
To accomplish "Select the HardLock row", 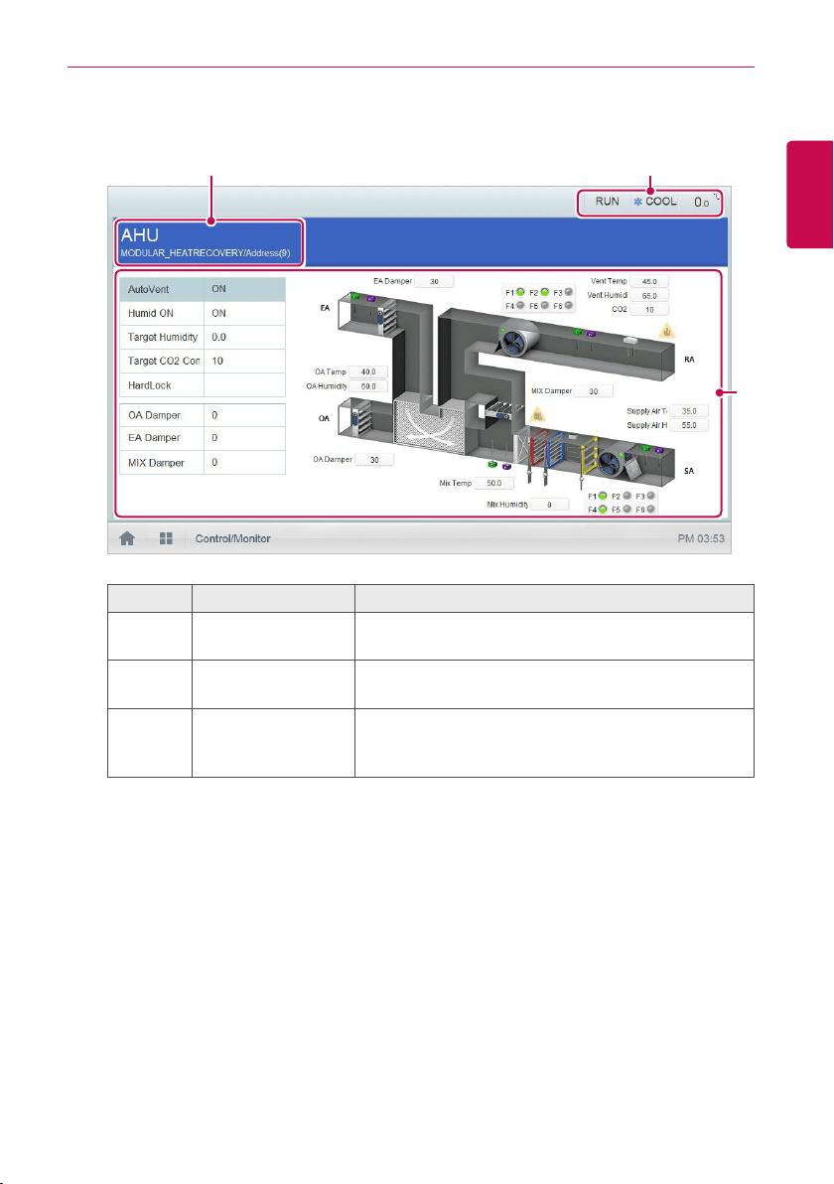I will click(x=203, y=385).
